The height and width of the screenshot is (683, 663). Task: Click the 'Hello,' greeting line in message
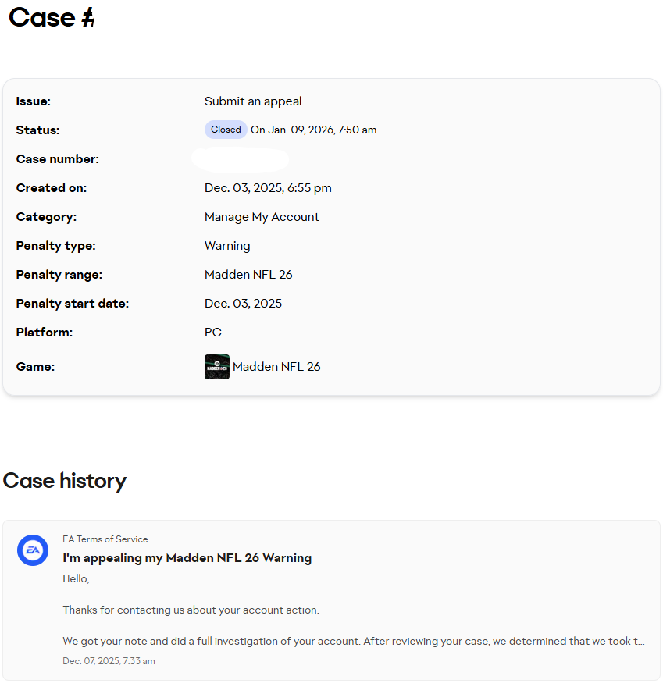tap(77, 578)
